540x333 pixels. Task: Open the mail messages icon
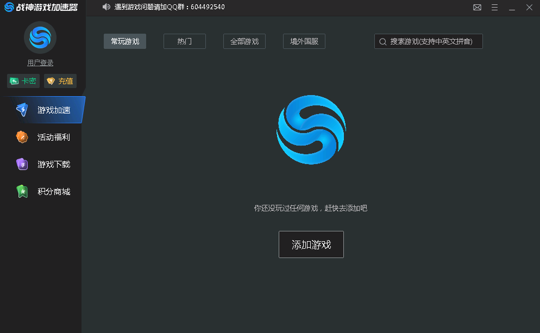pos(477,7)
